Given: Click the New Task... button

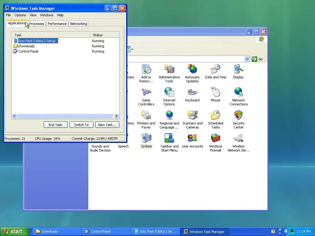Looking at the screenshot, I should click(x=107, y=125).
